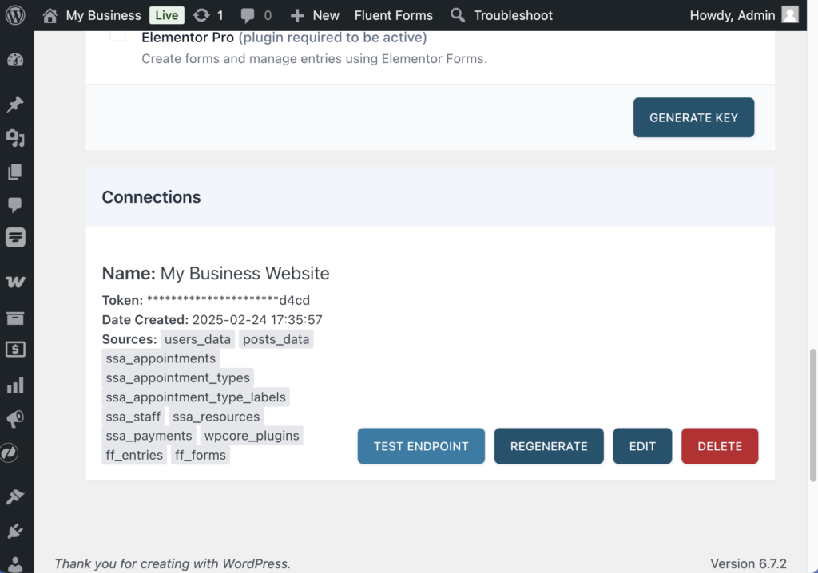Click the WordPress logo in admin bar

16,15
